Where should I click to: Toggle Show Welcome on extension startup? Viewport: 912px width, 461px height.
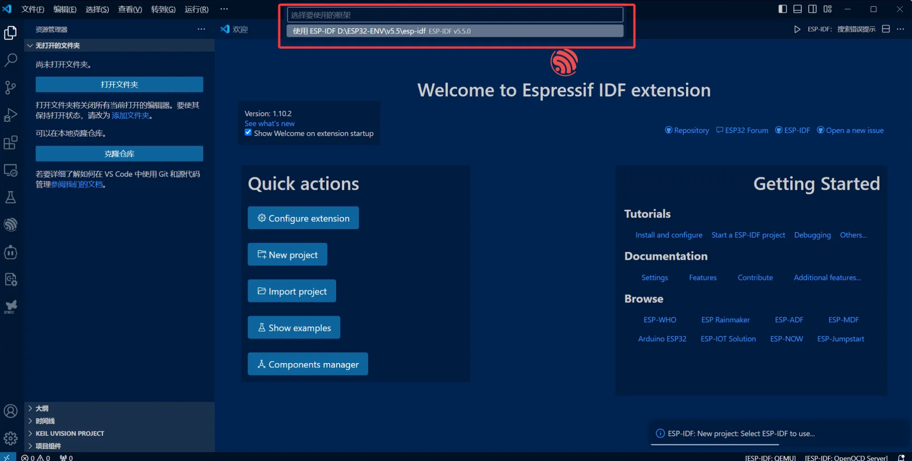(x=248, y=133)
